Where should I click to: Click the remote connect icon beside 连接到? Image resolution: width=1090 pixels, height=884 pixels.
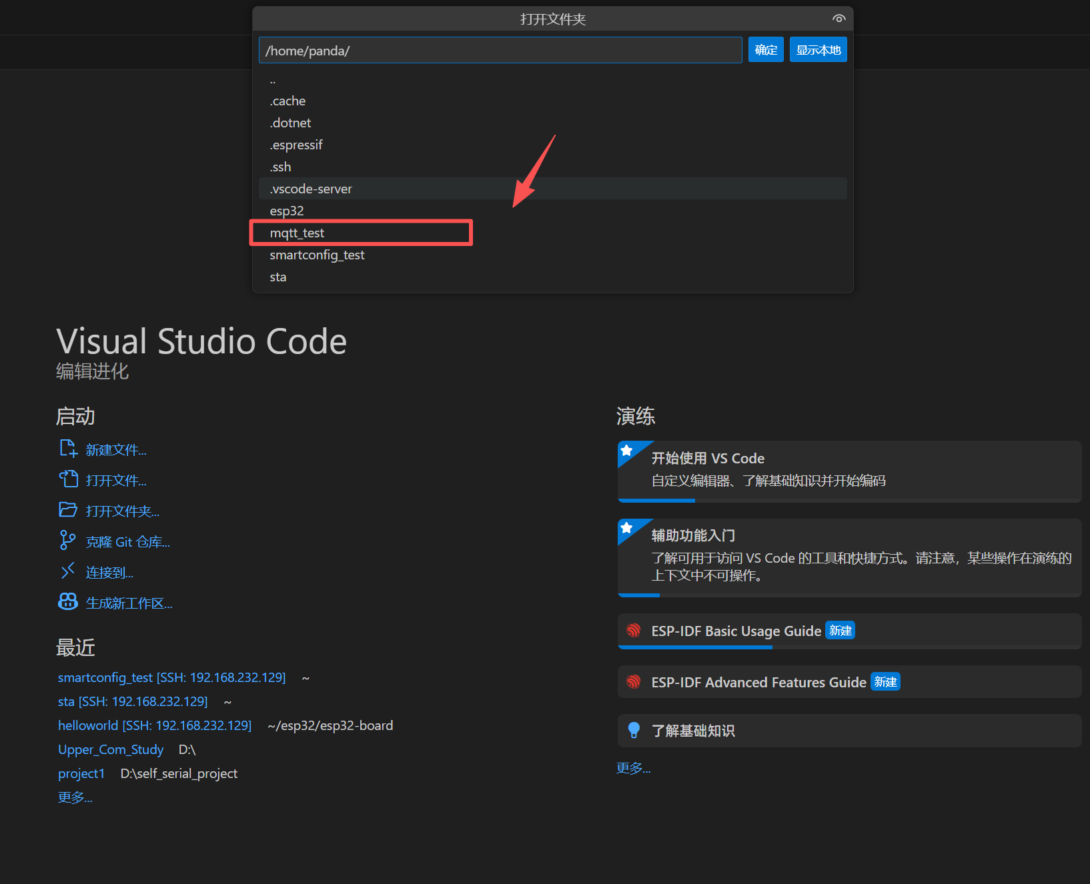[67, 571]
